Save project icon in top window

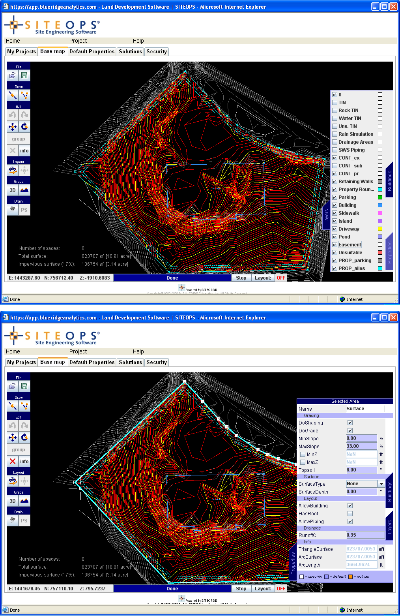pos(24,75)
